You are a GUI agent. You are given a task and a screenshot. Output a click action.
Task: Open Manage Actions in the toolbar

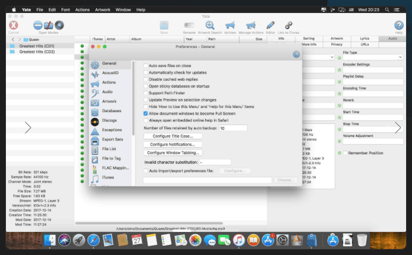[x=251, y=26]
